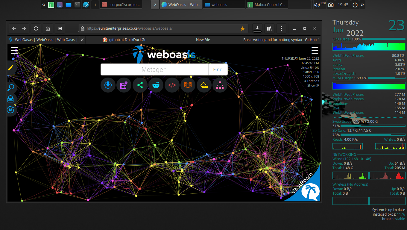Open the orange book reading icon
The width and height of the screenshot is (407, 230).
click(188, 85)
